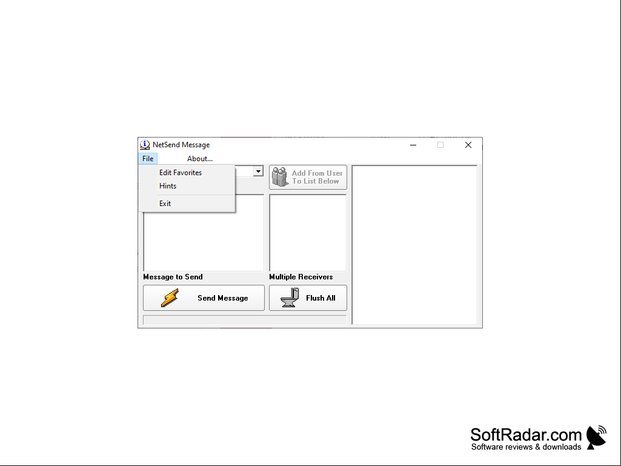Click the status bar field at bottom
Screen dimensions: 621x466
(x=245, y=320)
